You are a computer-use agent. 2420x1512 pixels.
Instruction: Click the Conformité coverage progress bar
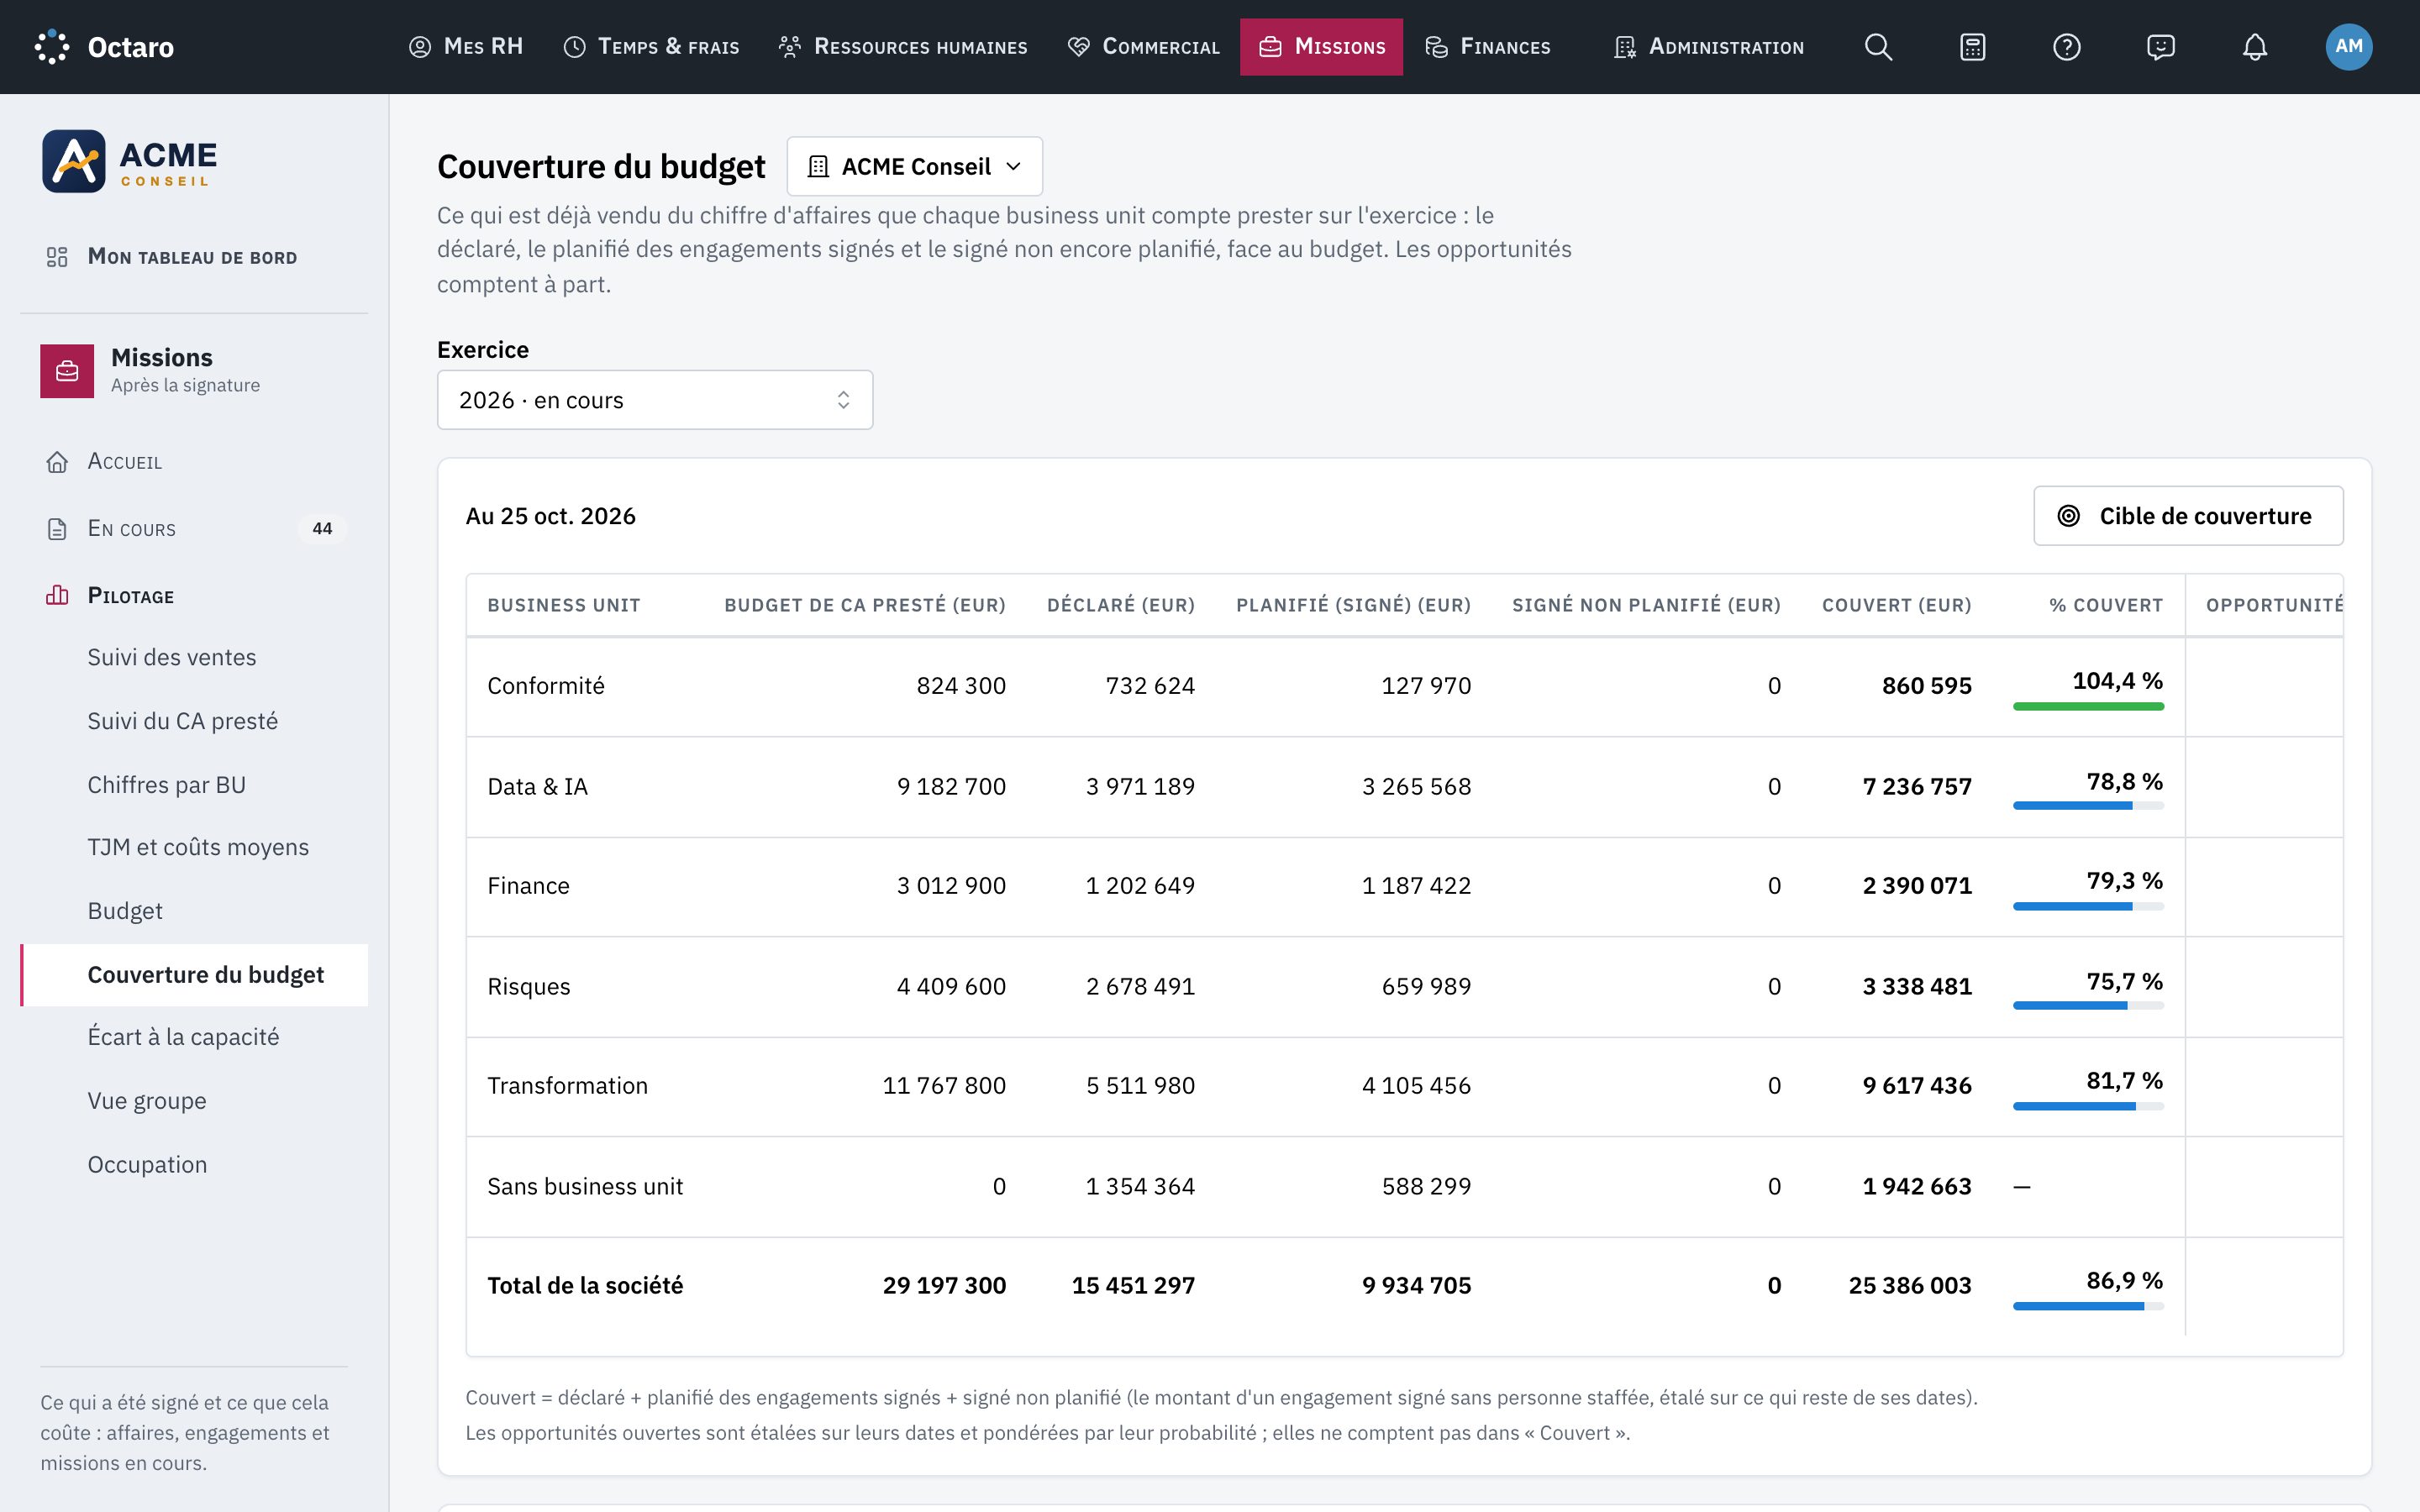point(2088,706)
